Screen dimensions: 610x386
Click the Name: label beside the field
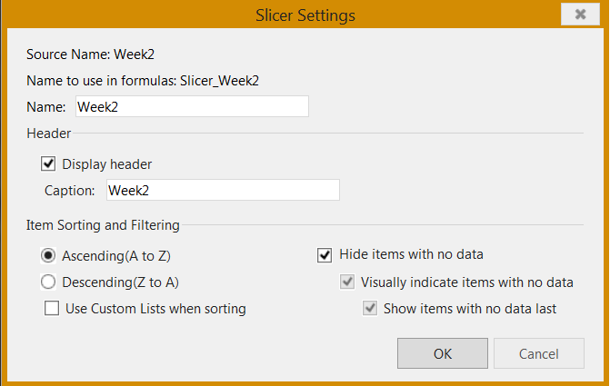click(45, 107)
